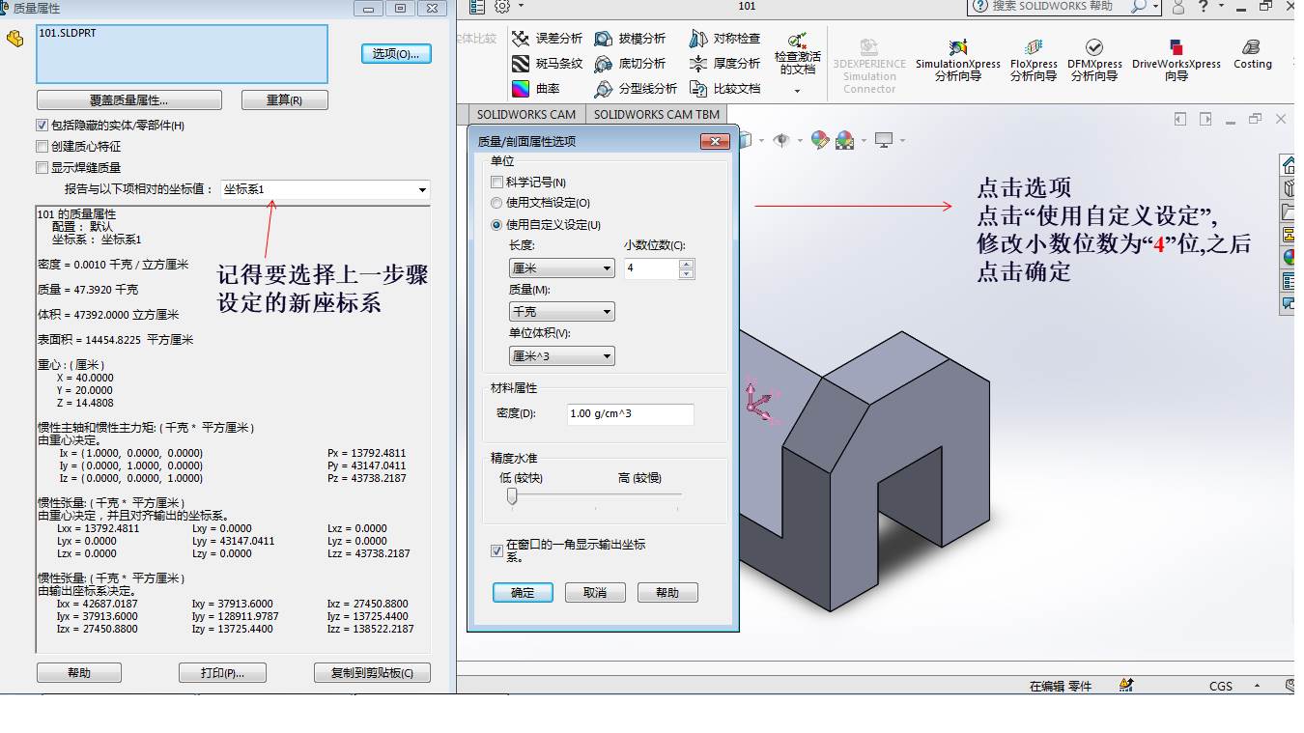Toggle 包括隐藏的实体/零部件 checkbox
This screenshot has height=733, width=1304.
click(x=42, y=125)
